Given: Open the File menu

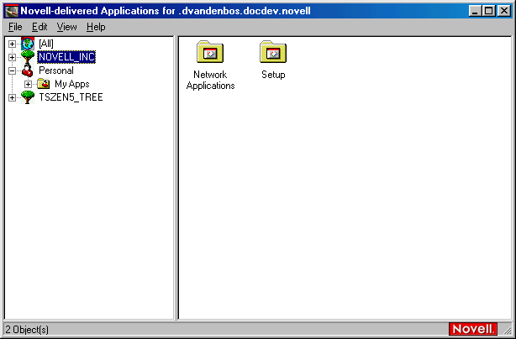Looking at the screenshot, I should click(x=15, y=27).
